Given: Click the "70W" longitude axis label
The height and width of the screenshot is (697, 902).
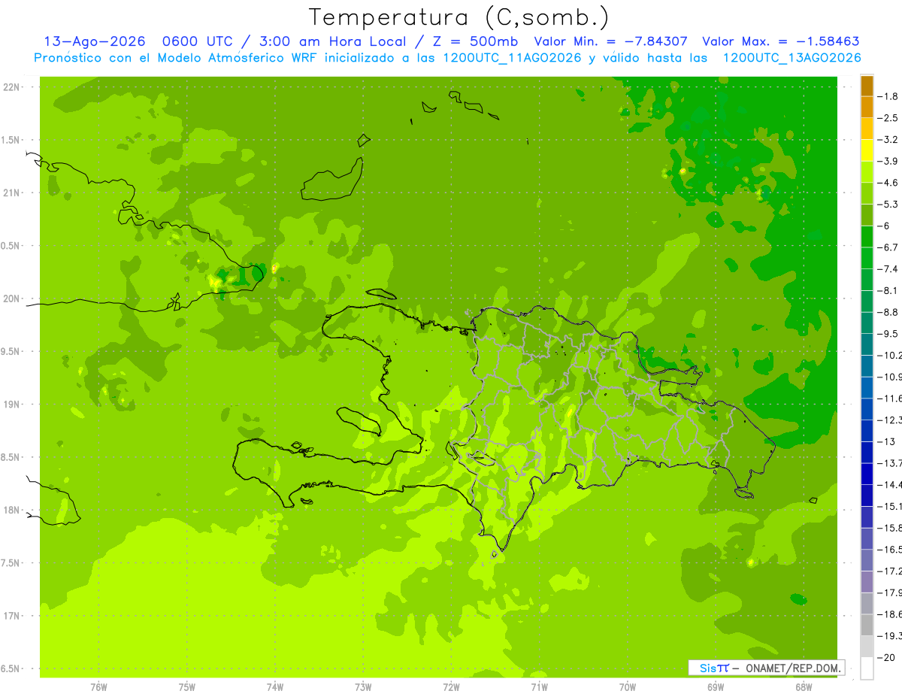Looking at the screenshot, I should click(x=627, y=687).
